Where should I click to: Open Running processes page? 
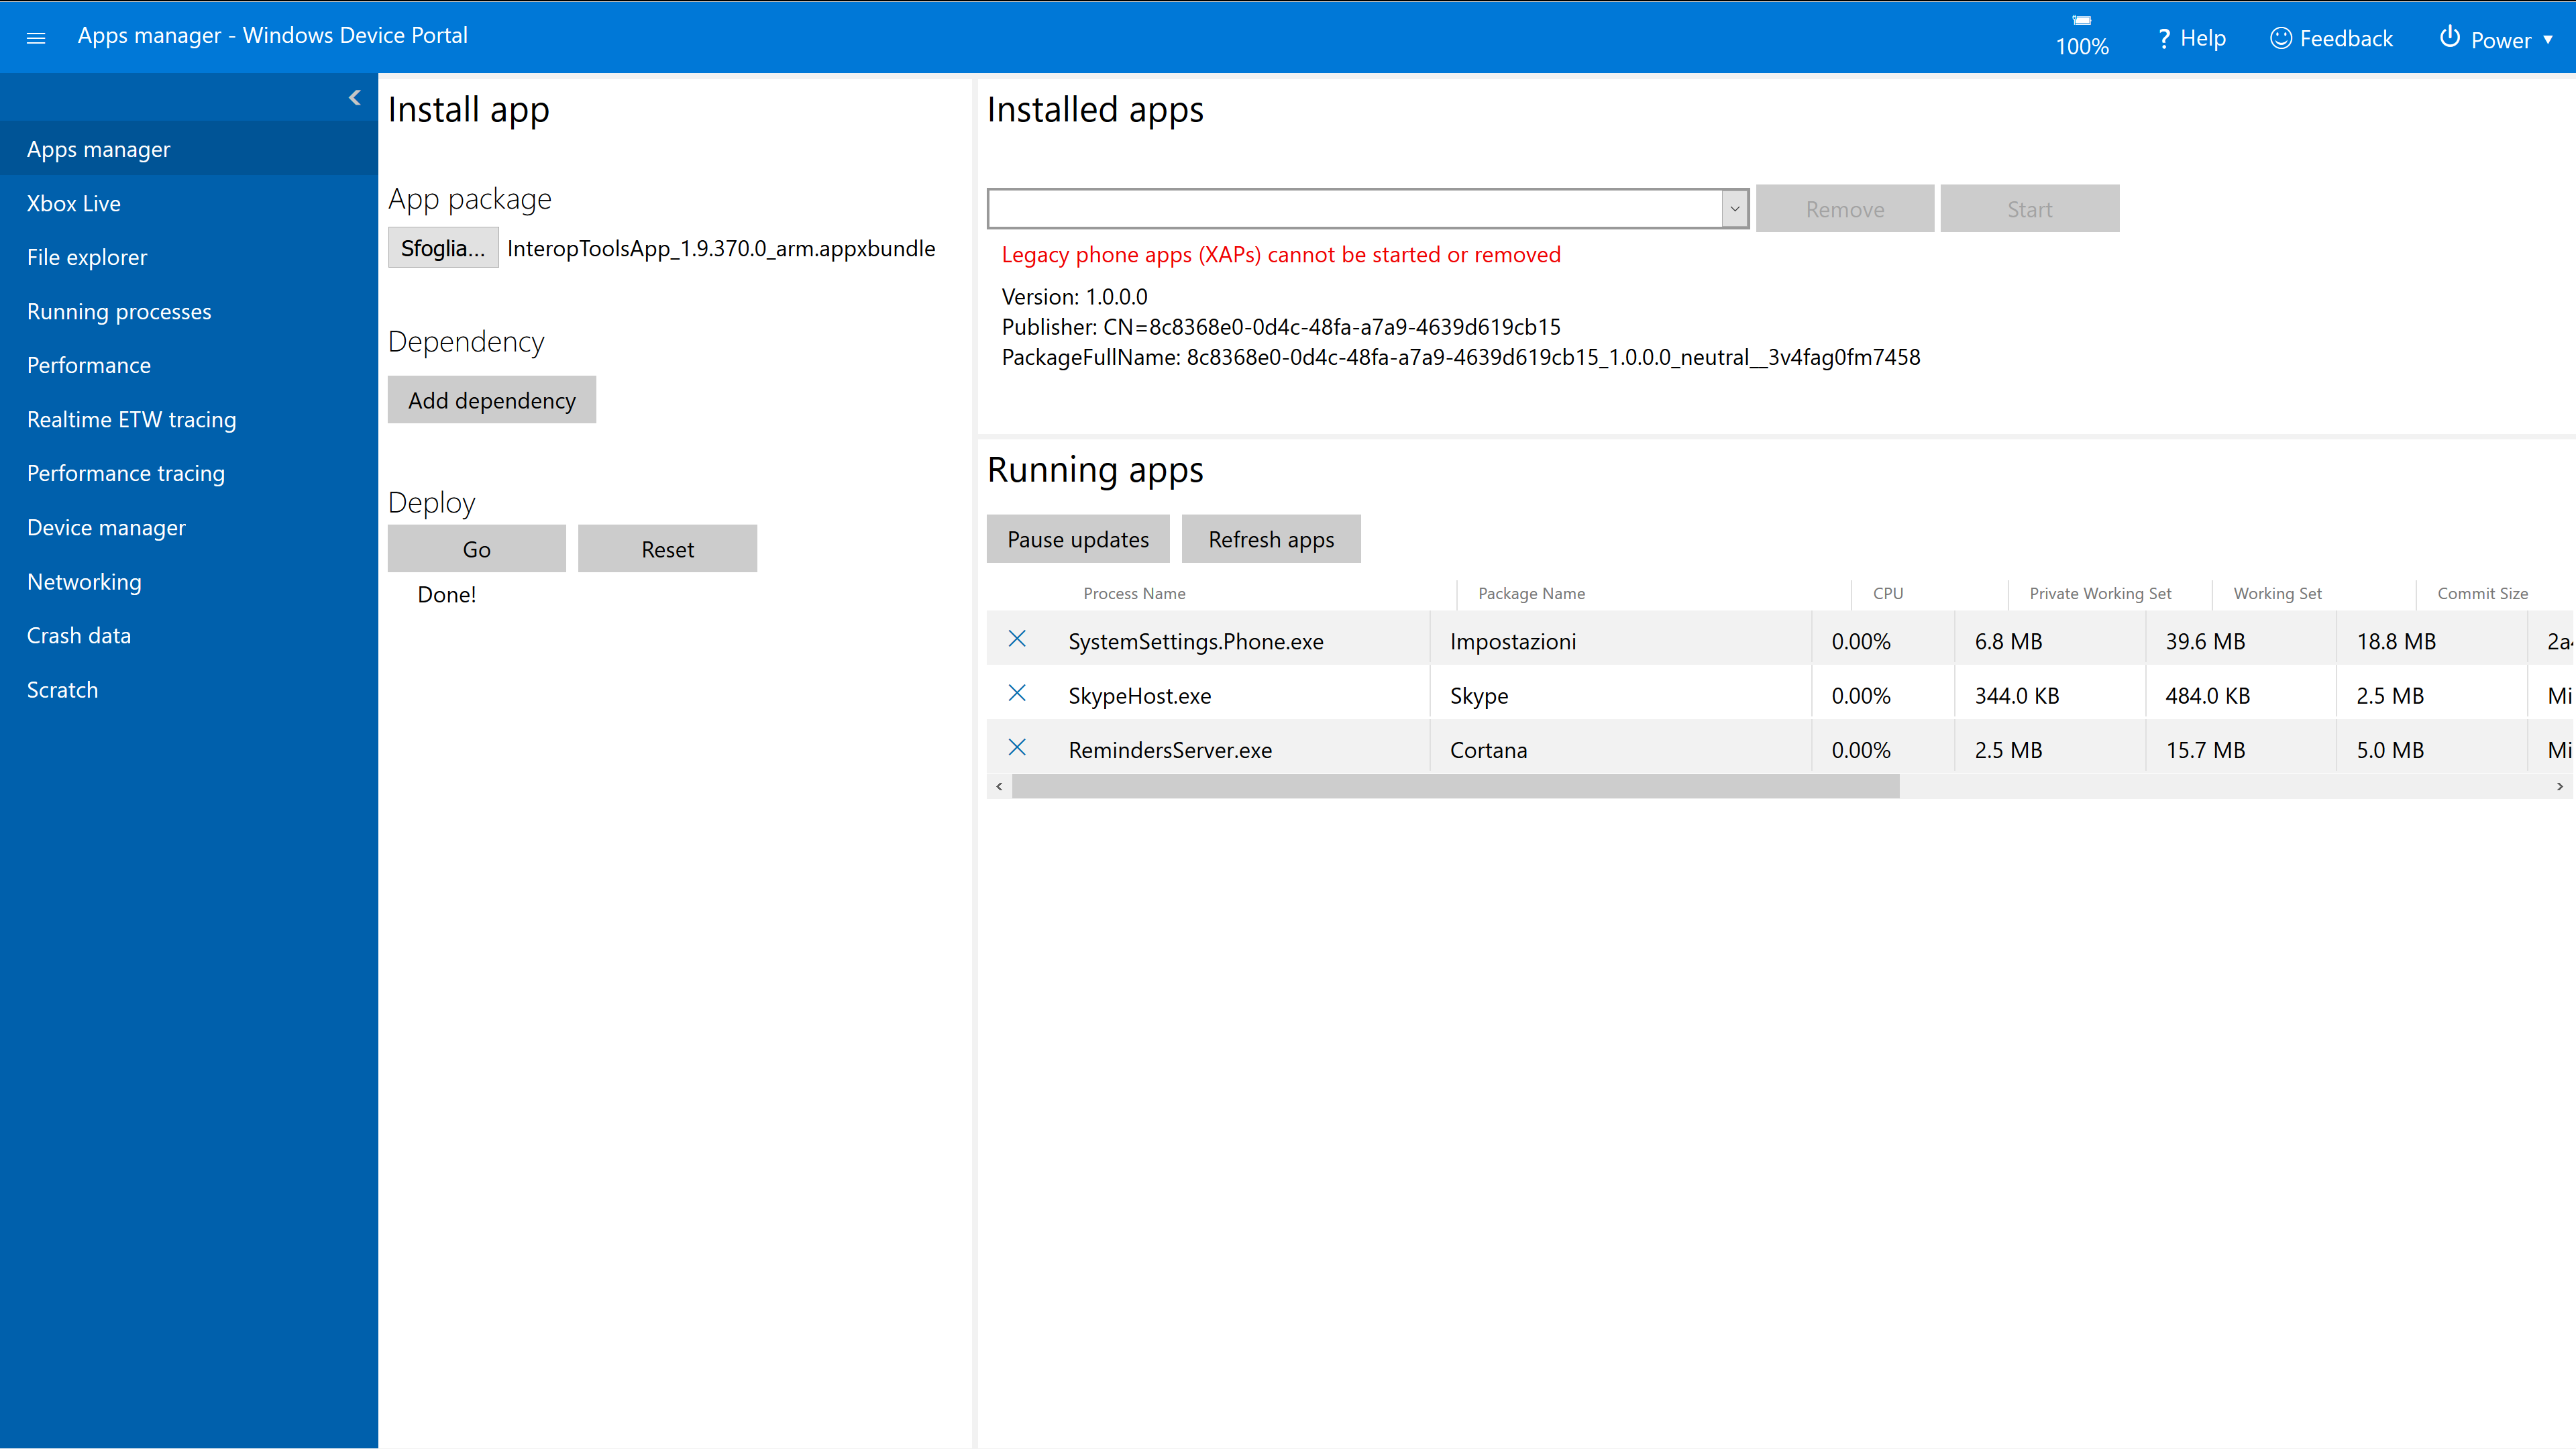coord(189,311)
